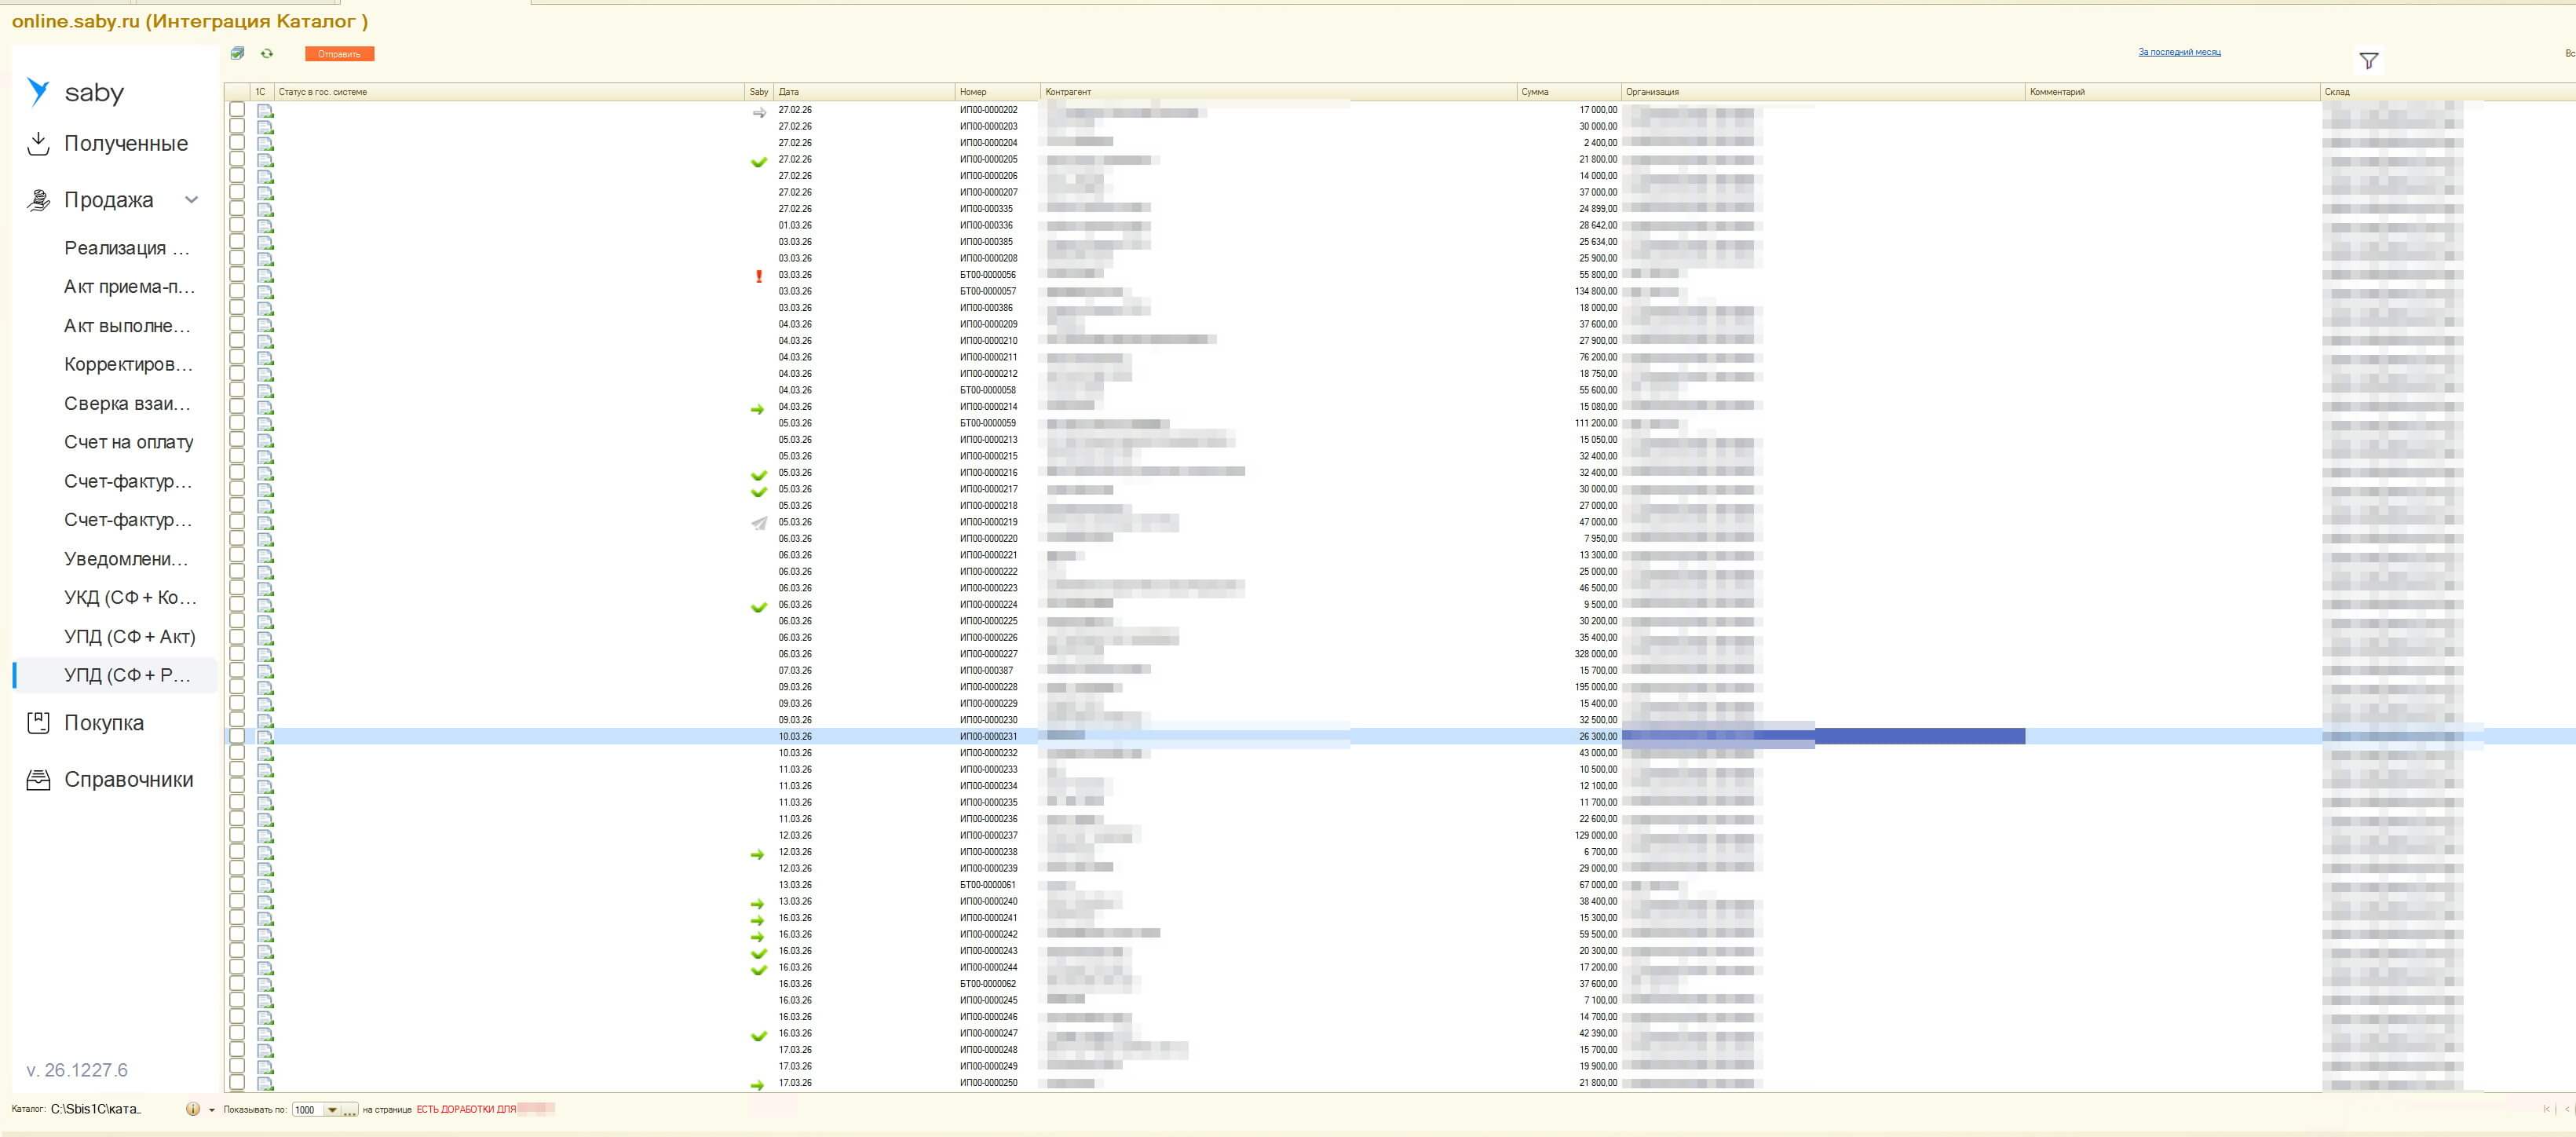Click the paper plane status icon for ИП00-0000219
The height and width of the screenshot is (1137, 2576).
(759, 523)
